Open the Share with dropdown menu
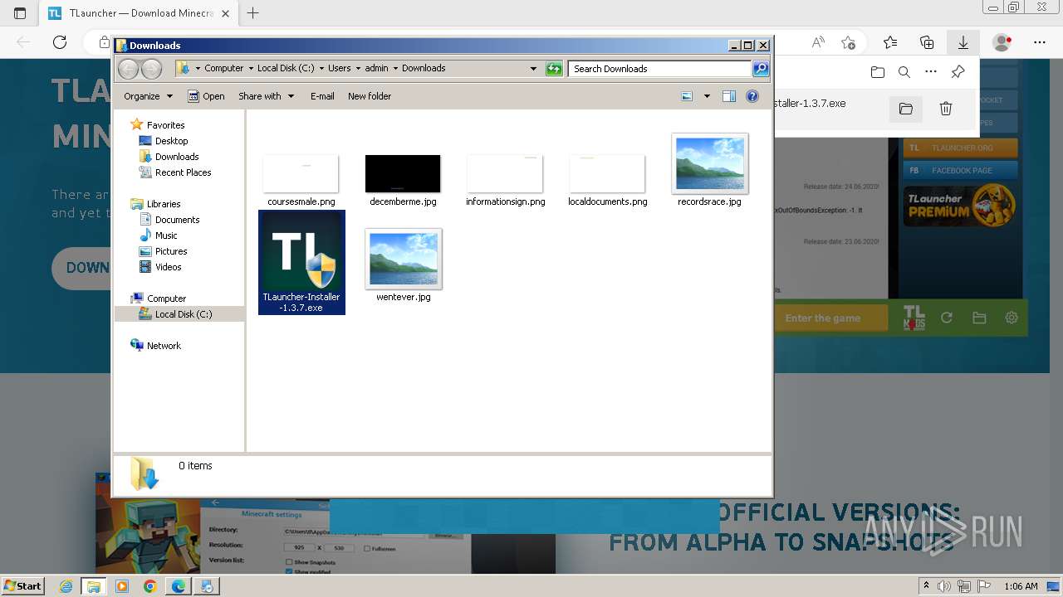The height and width of the screenshot is (597, 1063). [266, 96]
